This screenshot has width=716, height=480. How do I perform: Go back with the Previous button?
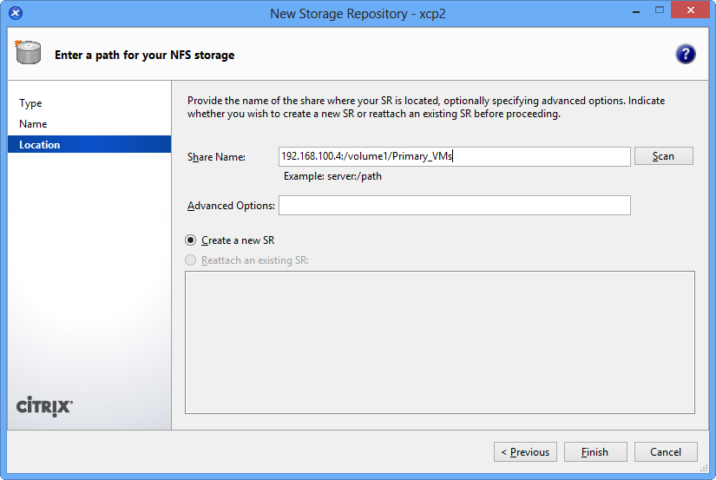pyautogui.click(x=526, y=452)
